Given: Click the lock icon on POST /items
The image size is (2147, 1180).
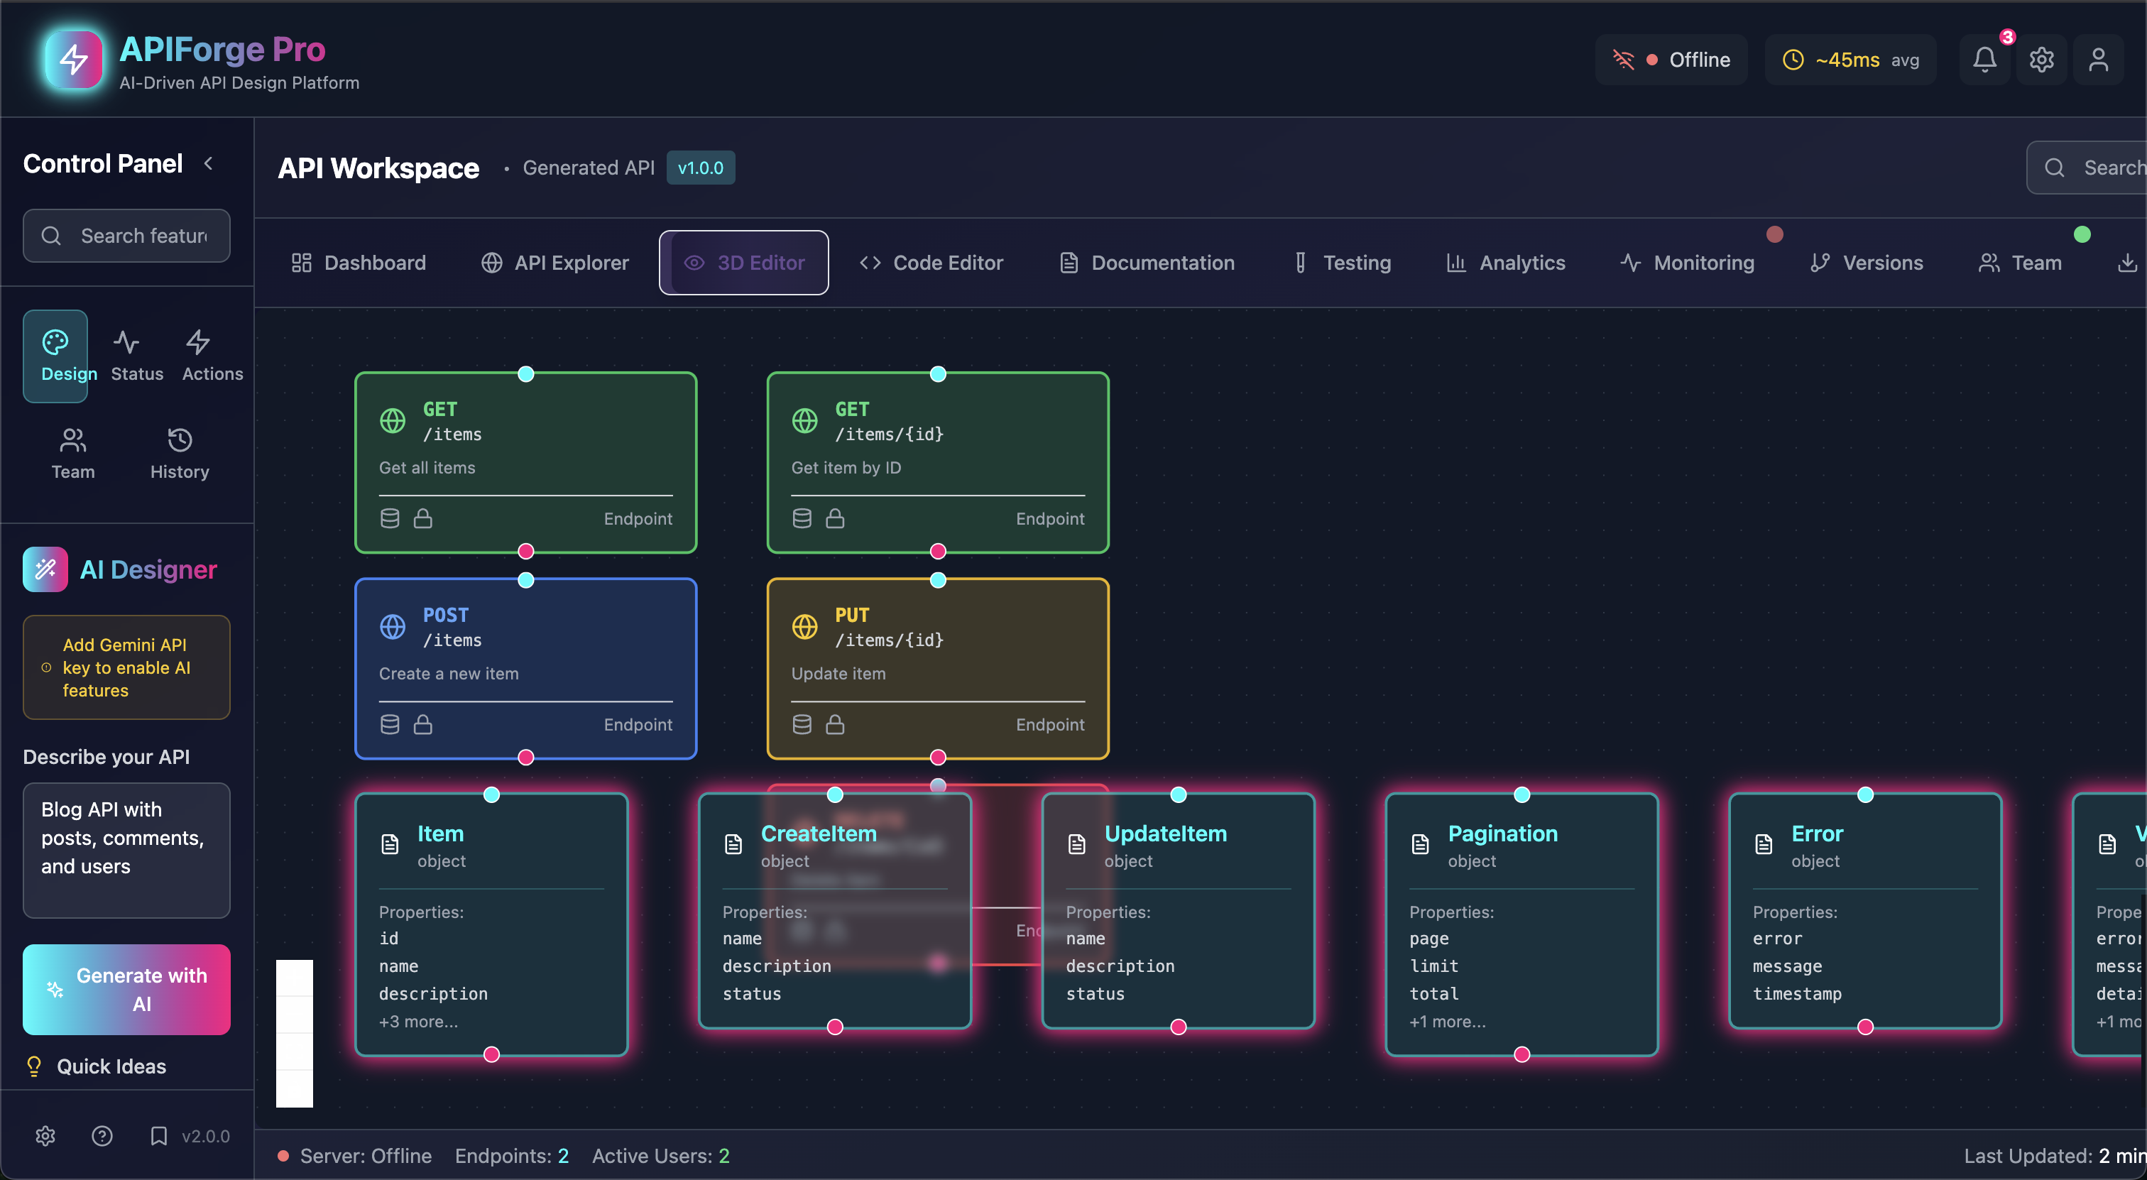Looking at the screenshot, I should [x=423, y=724].
